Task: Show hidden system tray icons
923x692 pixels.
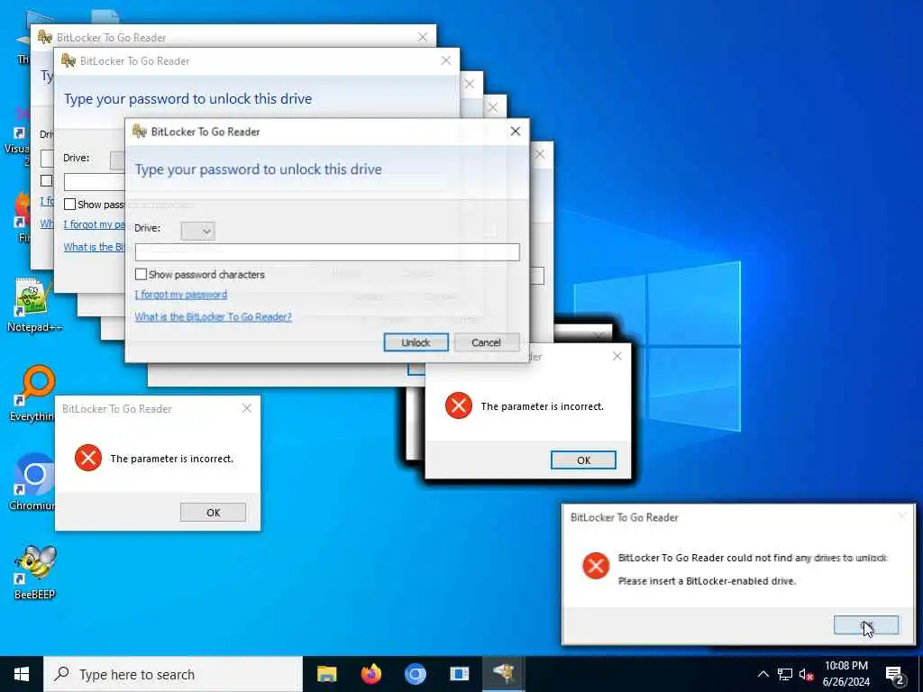Action: (763, 674)
